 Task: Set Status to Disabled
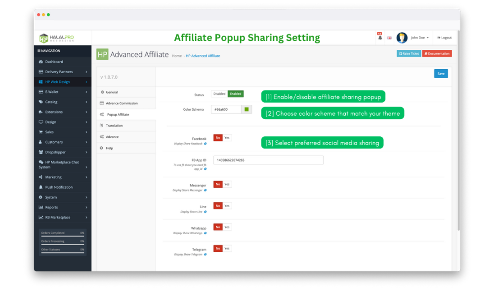tap(219, 94)
